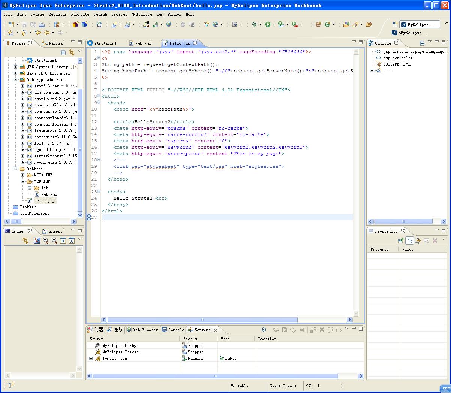The width and height of the screenshot is (451, 393).
Task: Click Link with Editor arrows in Package Explorer
Action: tap(71, 52)
